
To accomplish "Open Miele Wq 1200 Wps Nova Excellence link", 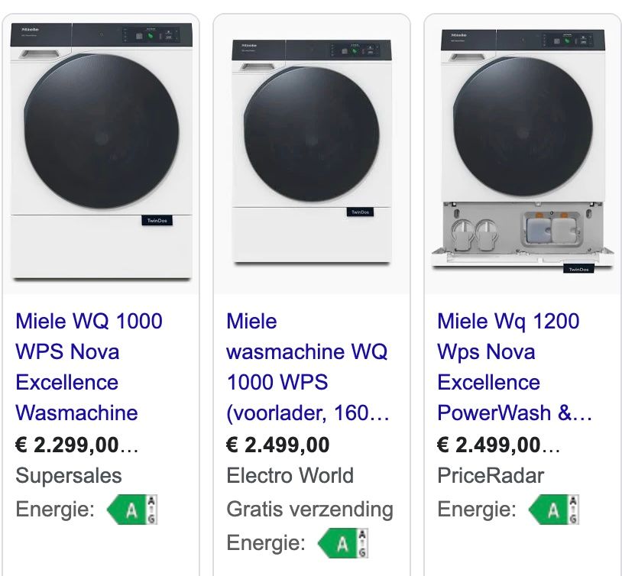I will [514, 367].
